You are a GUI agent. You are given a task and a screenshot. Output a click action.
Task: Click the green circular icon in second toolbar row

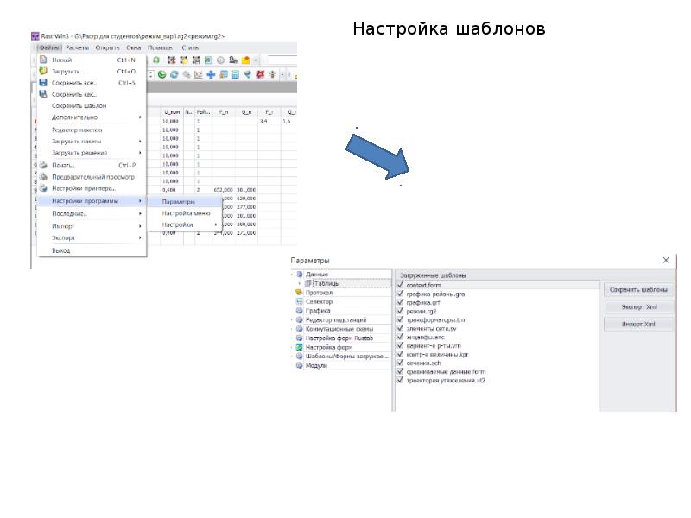click(x=162, y=74)
